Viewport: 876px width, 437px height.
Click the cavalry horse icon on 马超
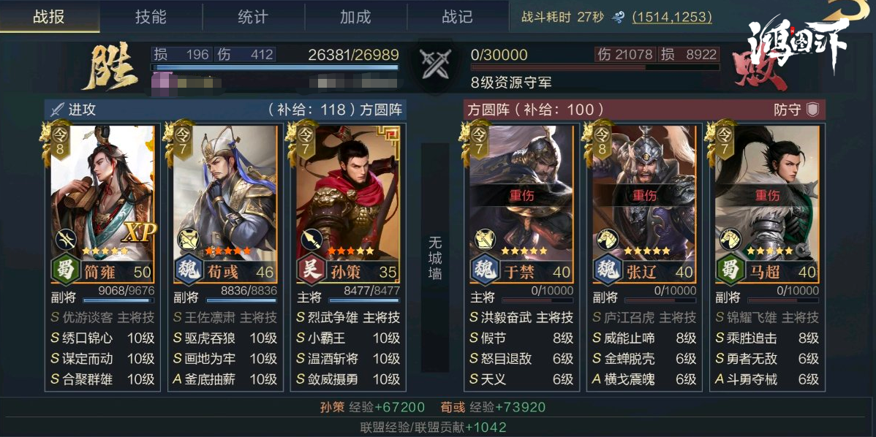point(730,240)
